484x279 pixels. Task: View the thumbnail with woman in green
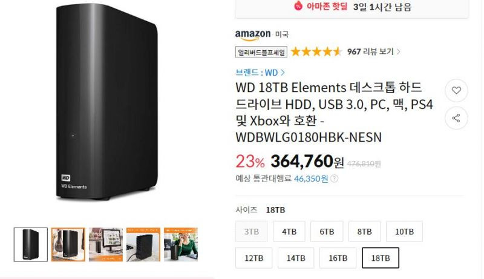[x=181, y=245]
